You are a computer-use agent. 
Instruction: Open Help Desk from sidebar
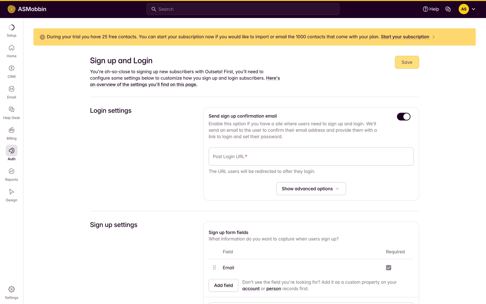11,109
